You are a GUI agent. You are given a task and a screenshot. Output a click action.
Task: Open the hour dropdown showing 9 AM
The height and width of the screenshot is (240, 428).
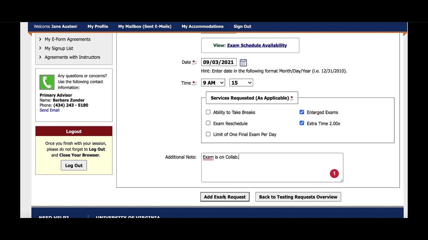coord(213,83)
